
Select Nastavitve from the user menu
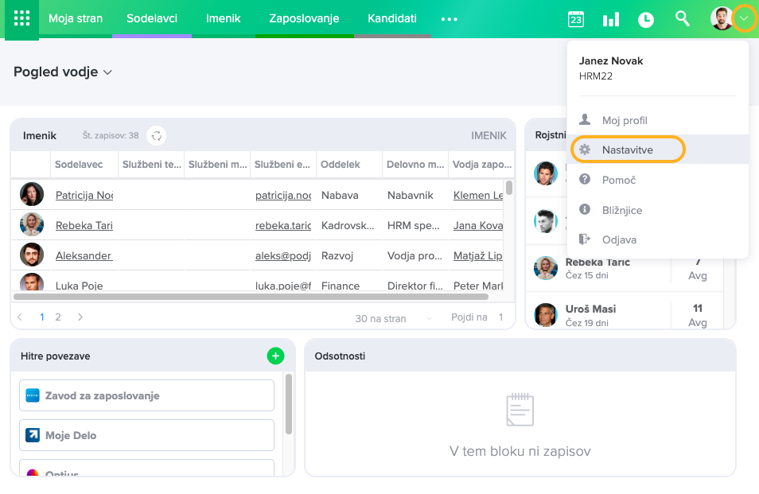627,150
